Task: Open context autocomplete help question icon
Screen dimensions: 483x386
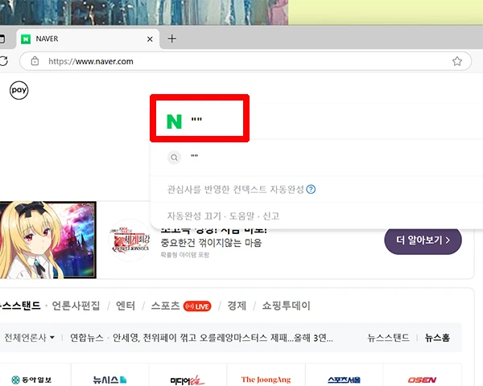Action: click(311, 189)
